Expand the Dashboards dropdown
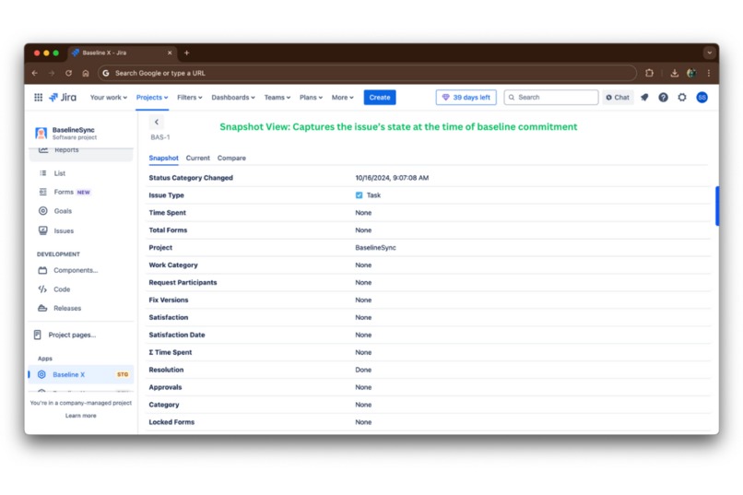The image size is (743, 495). click(x=233, y=97)
